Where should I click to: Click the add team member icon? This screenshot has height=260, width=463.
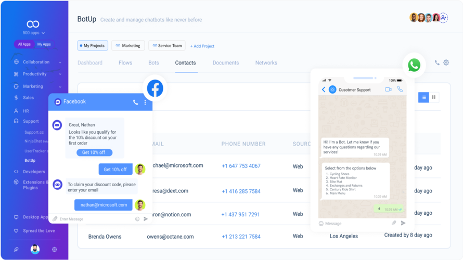point(443,18)
